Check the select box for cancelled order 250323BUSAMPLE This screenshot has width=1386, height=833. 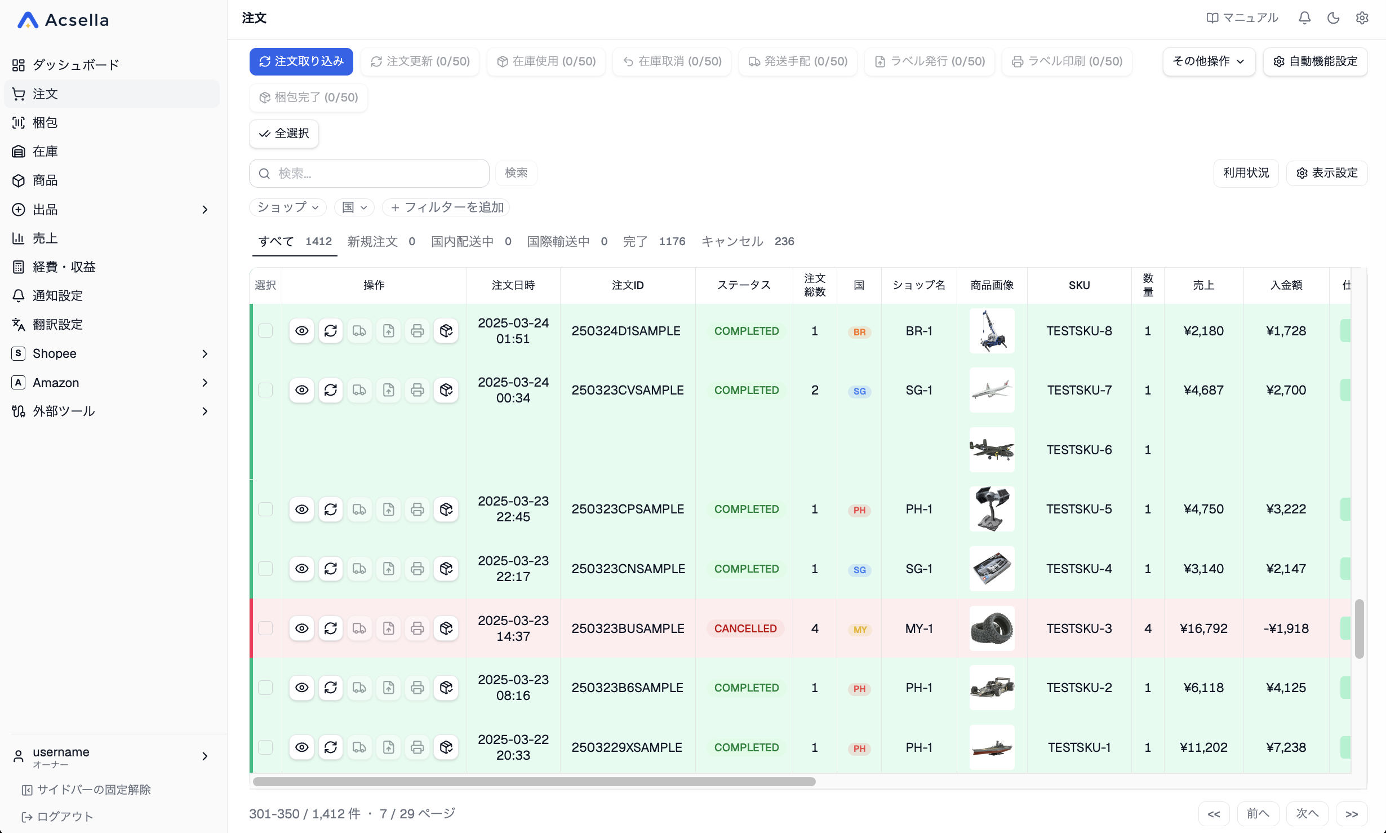[265, 628]
